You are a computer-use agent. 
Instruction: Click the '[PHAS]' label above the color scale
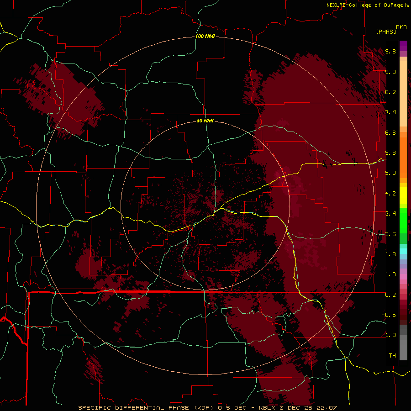(x=386, y=32)
